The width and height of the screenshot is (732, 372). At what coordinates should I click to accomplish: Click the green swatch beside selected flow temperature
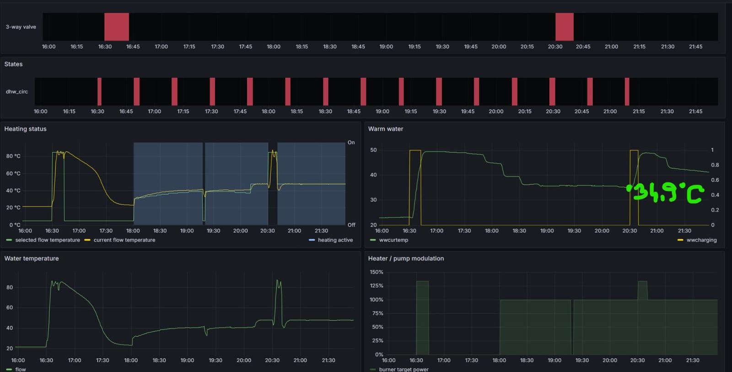point(9,240)
